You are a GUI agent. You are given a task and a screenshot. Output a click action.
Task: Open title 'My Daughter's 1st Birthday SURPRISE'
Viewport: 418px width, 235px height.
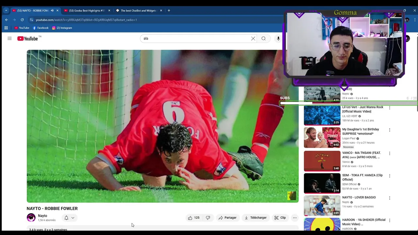(361, 132)
